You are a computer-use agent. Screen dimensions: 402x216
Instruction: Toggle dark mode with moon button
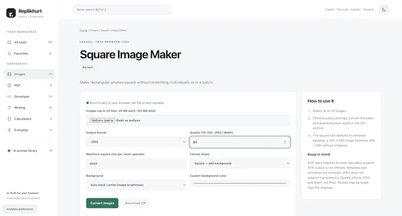pos(384,10)
